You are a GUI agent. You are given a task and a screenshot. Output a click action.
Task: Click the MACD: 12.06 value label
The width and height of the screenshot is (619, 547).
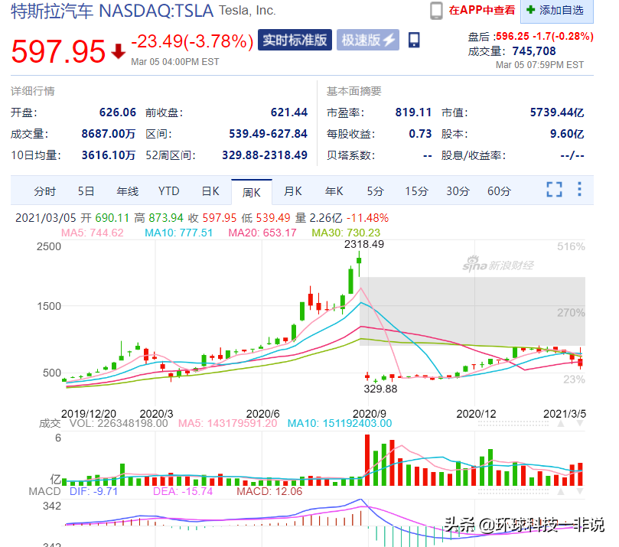269,491
